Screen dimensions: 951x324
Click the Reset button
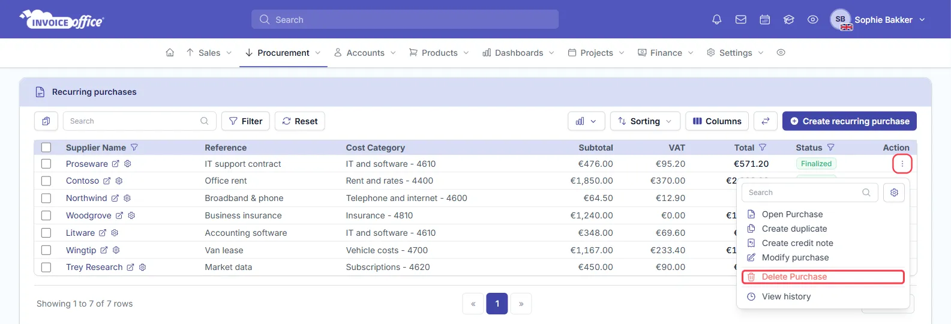click(x=300, y=121)
